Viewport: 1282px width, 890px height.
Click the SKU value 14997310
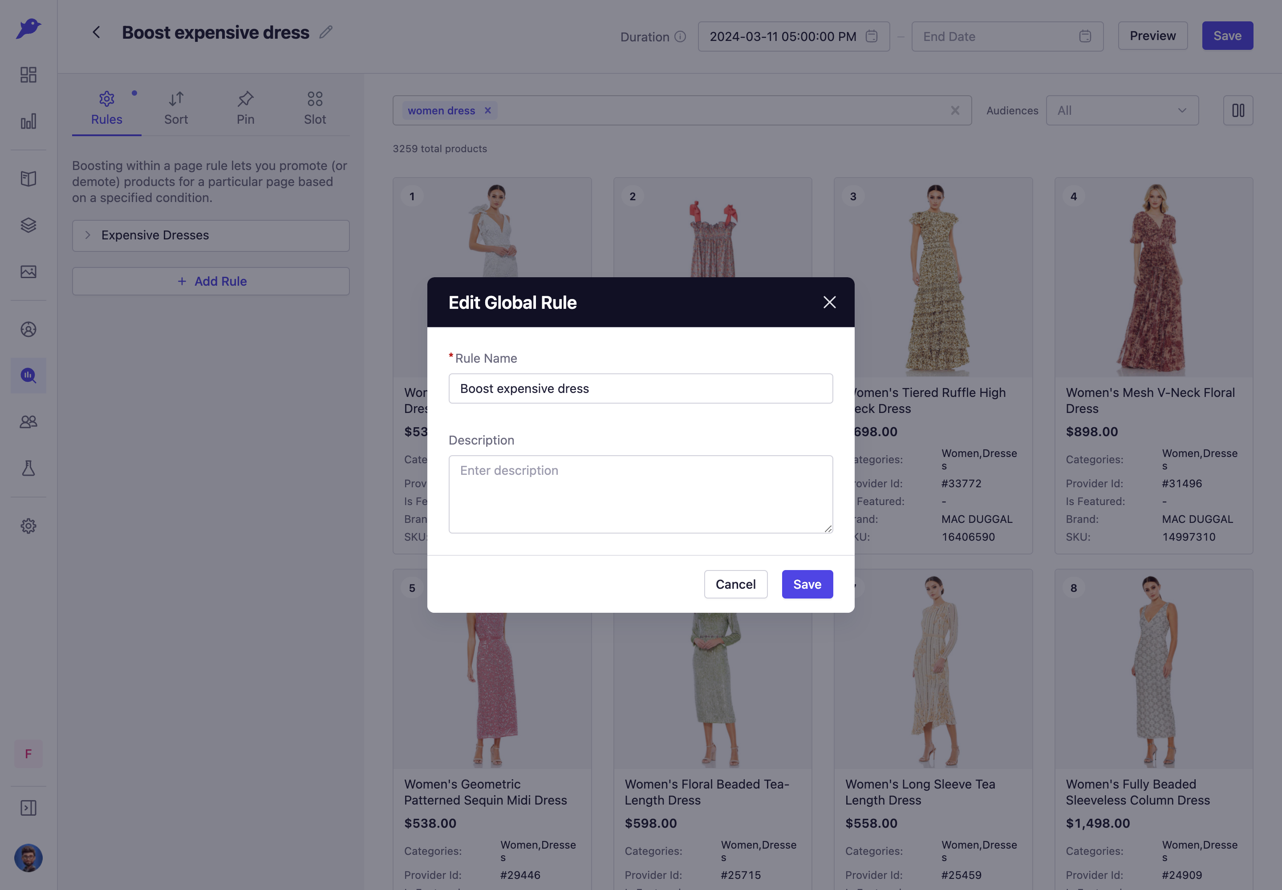click(1188, 537)
